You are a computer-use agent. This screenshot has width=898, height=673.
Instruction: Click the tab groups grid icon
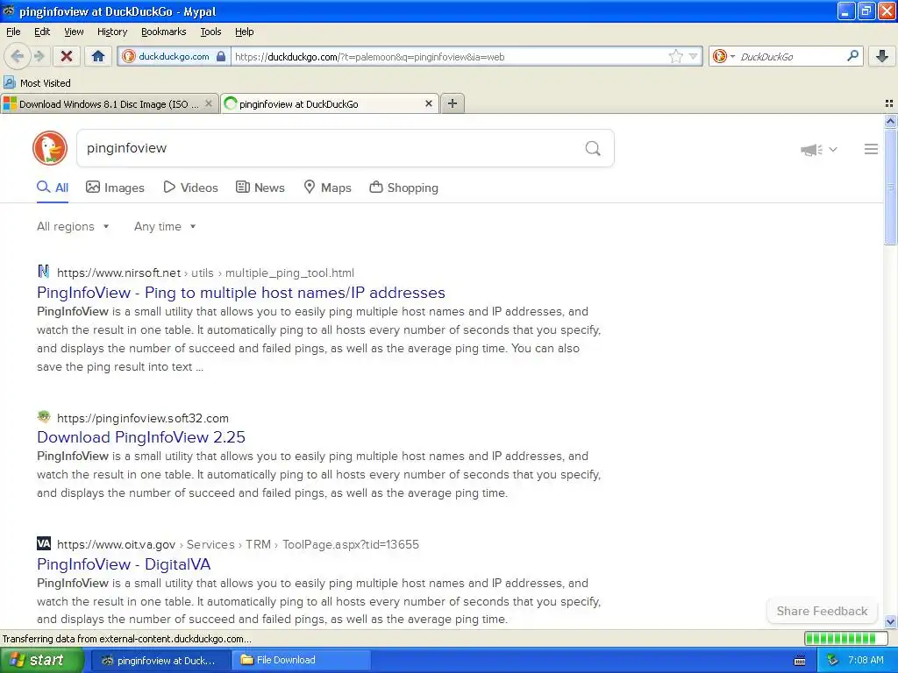tap(889, 103)
